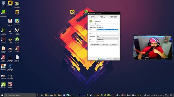Select the CCleaner desktop icon
The width and height of the screenshot is (174, 97).
(17, 49)
